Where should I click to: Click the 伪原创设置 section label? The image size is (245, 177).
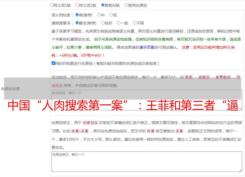10,89
